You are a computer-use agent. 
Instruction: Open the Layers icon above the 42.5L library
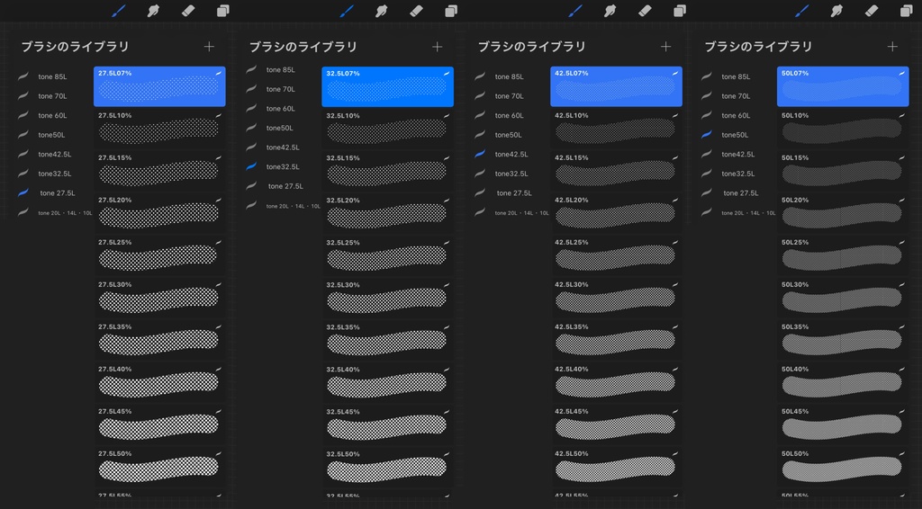click(680, 11)
